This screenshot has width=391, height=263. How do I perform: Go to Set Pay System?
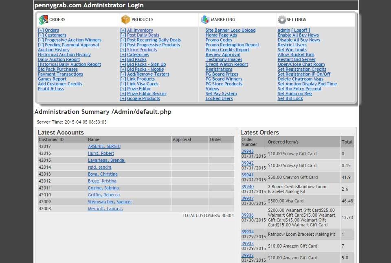pos(221,93)
